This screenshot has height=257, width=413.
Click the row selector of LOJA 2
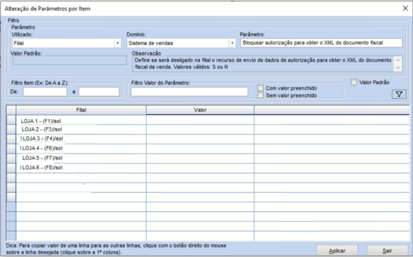pos(12,129)
